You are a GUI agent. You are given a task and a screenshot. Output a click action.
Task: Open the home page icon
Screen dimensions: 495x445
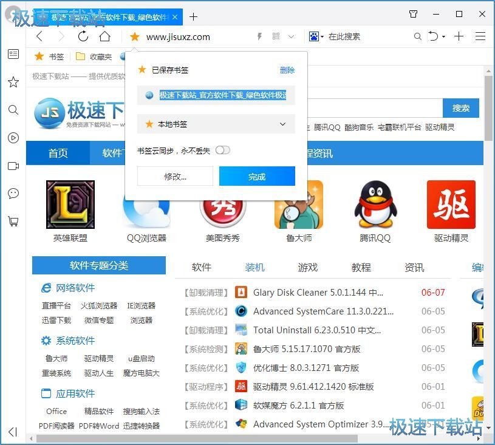pos(105,36)
